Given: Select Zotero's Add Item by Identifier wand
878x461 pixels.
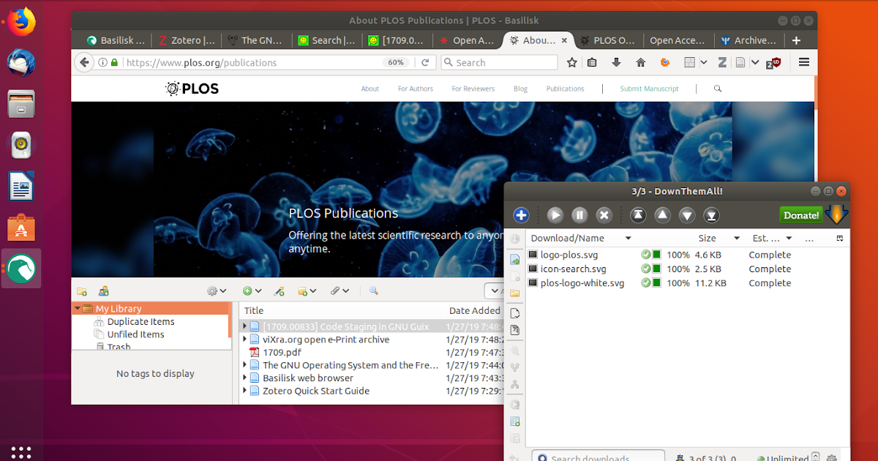Looking at the screenshot, I should click(x=277, y=291).
